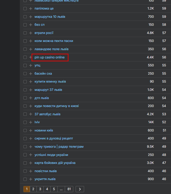Click value 48 in успішні люди україни row
The width and height of the screenshot is (171, 194).
tap(164, 155)
